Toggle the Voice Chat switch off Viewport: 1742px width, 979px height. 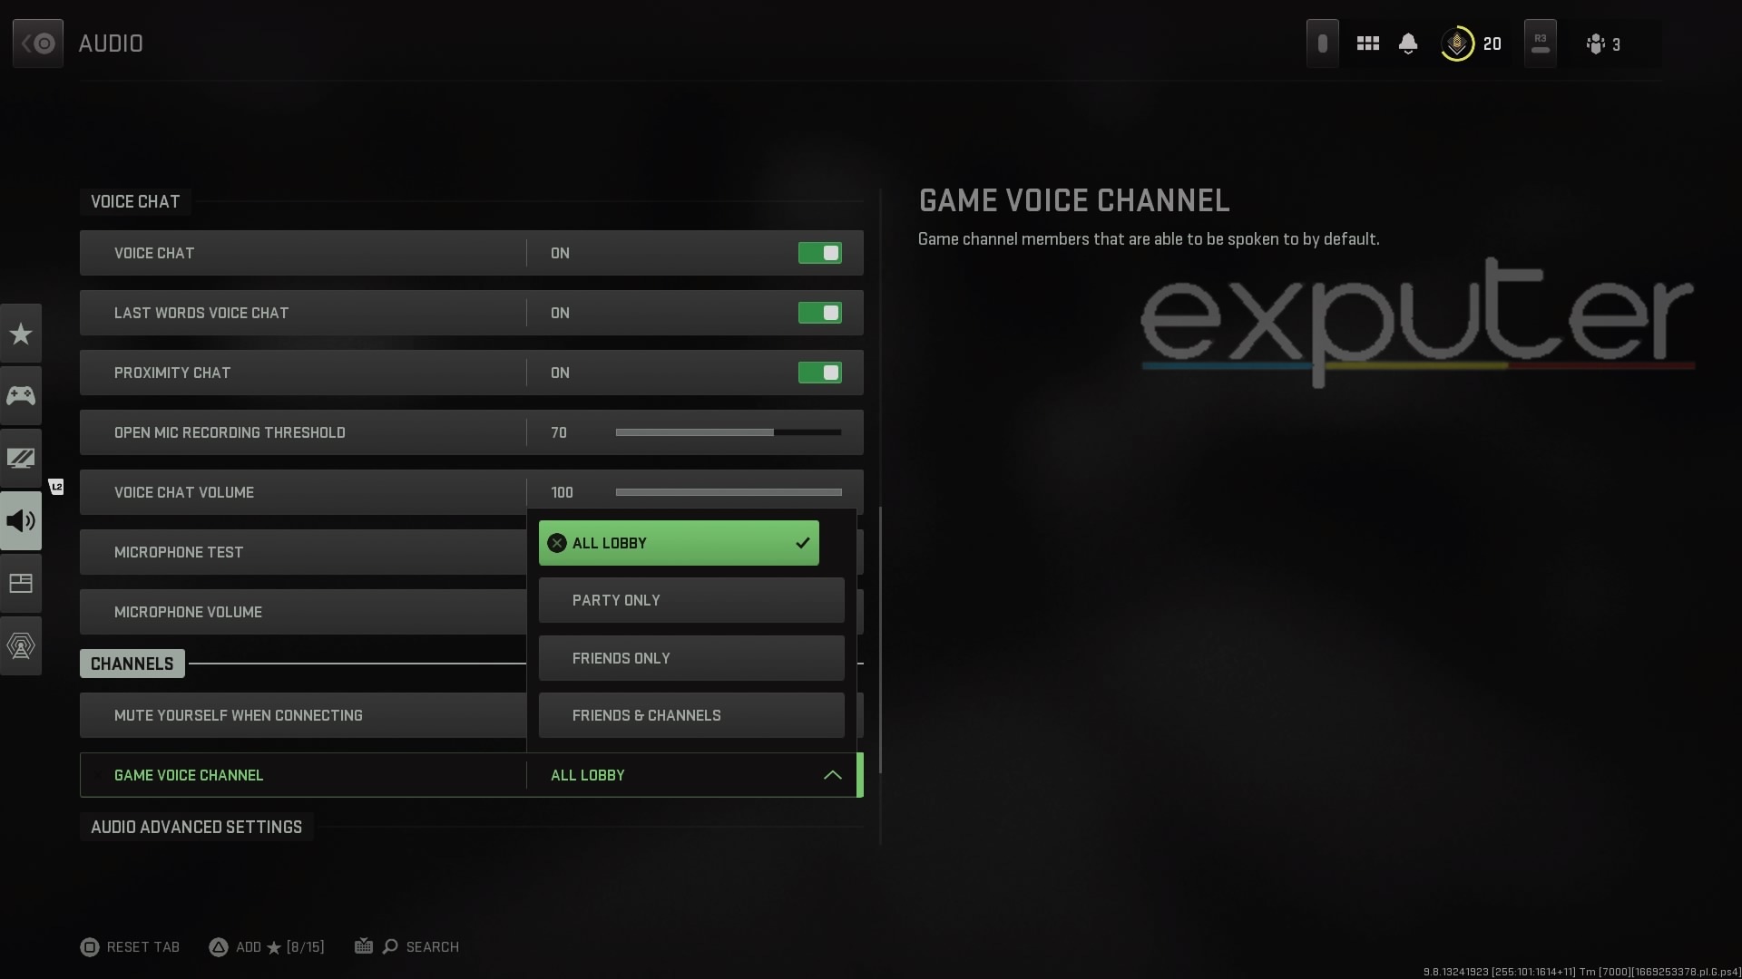click(x=819, y=253)
